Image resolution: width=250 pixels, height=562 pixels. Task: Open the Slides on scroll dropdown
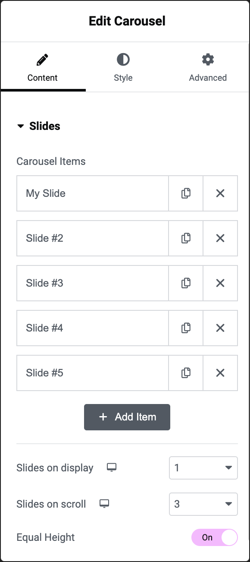tap(203, 504)
